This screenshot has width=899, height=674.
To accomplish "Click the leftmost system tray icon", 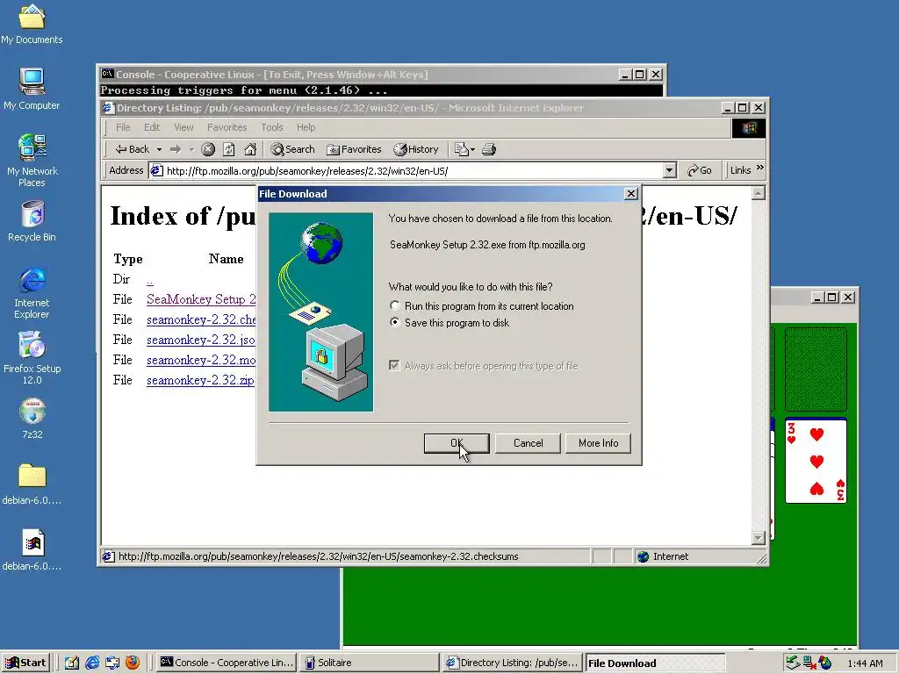I will (793, 663).
